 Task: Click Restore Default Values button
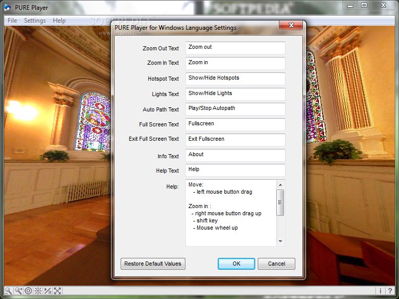coord(153,264)
